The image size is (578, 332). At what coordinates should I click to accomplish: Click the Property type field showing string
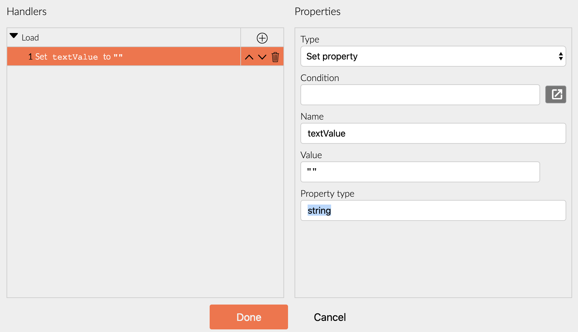[x=433, y=210]
